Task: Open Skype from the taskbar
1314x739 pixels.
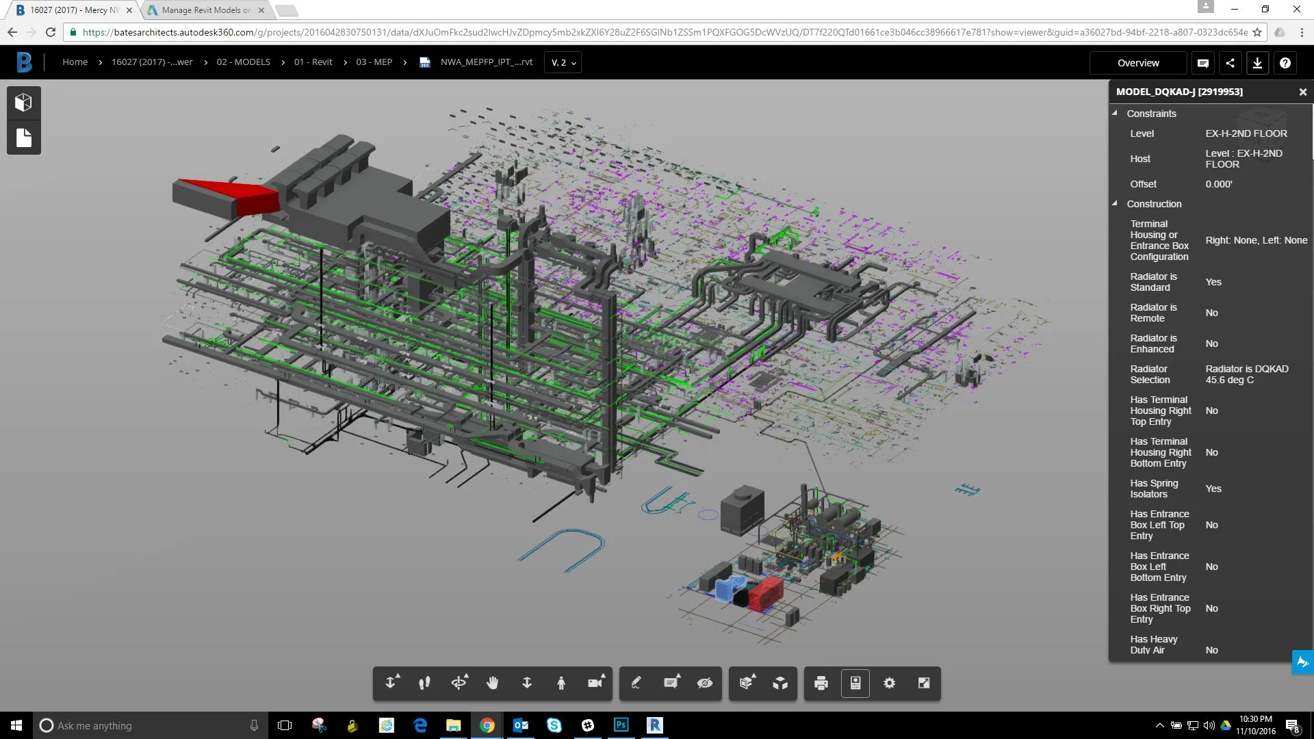Action: [x=554, y=725]
